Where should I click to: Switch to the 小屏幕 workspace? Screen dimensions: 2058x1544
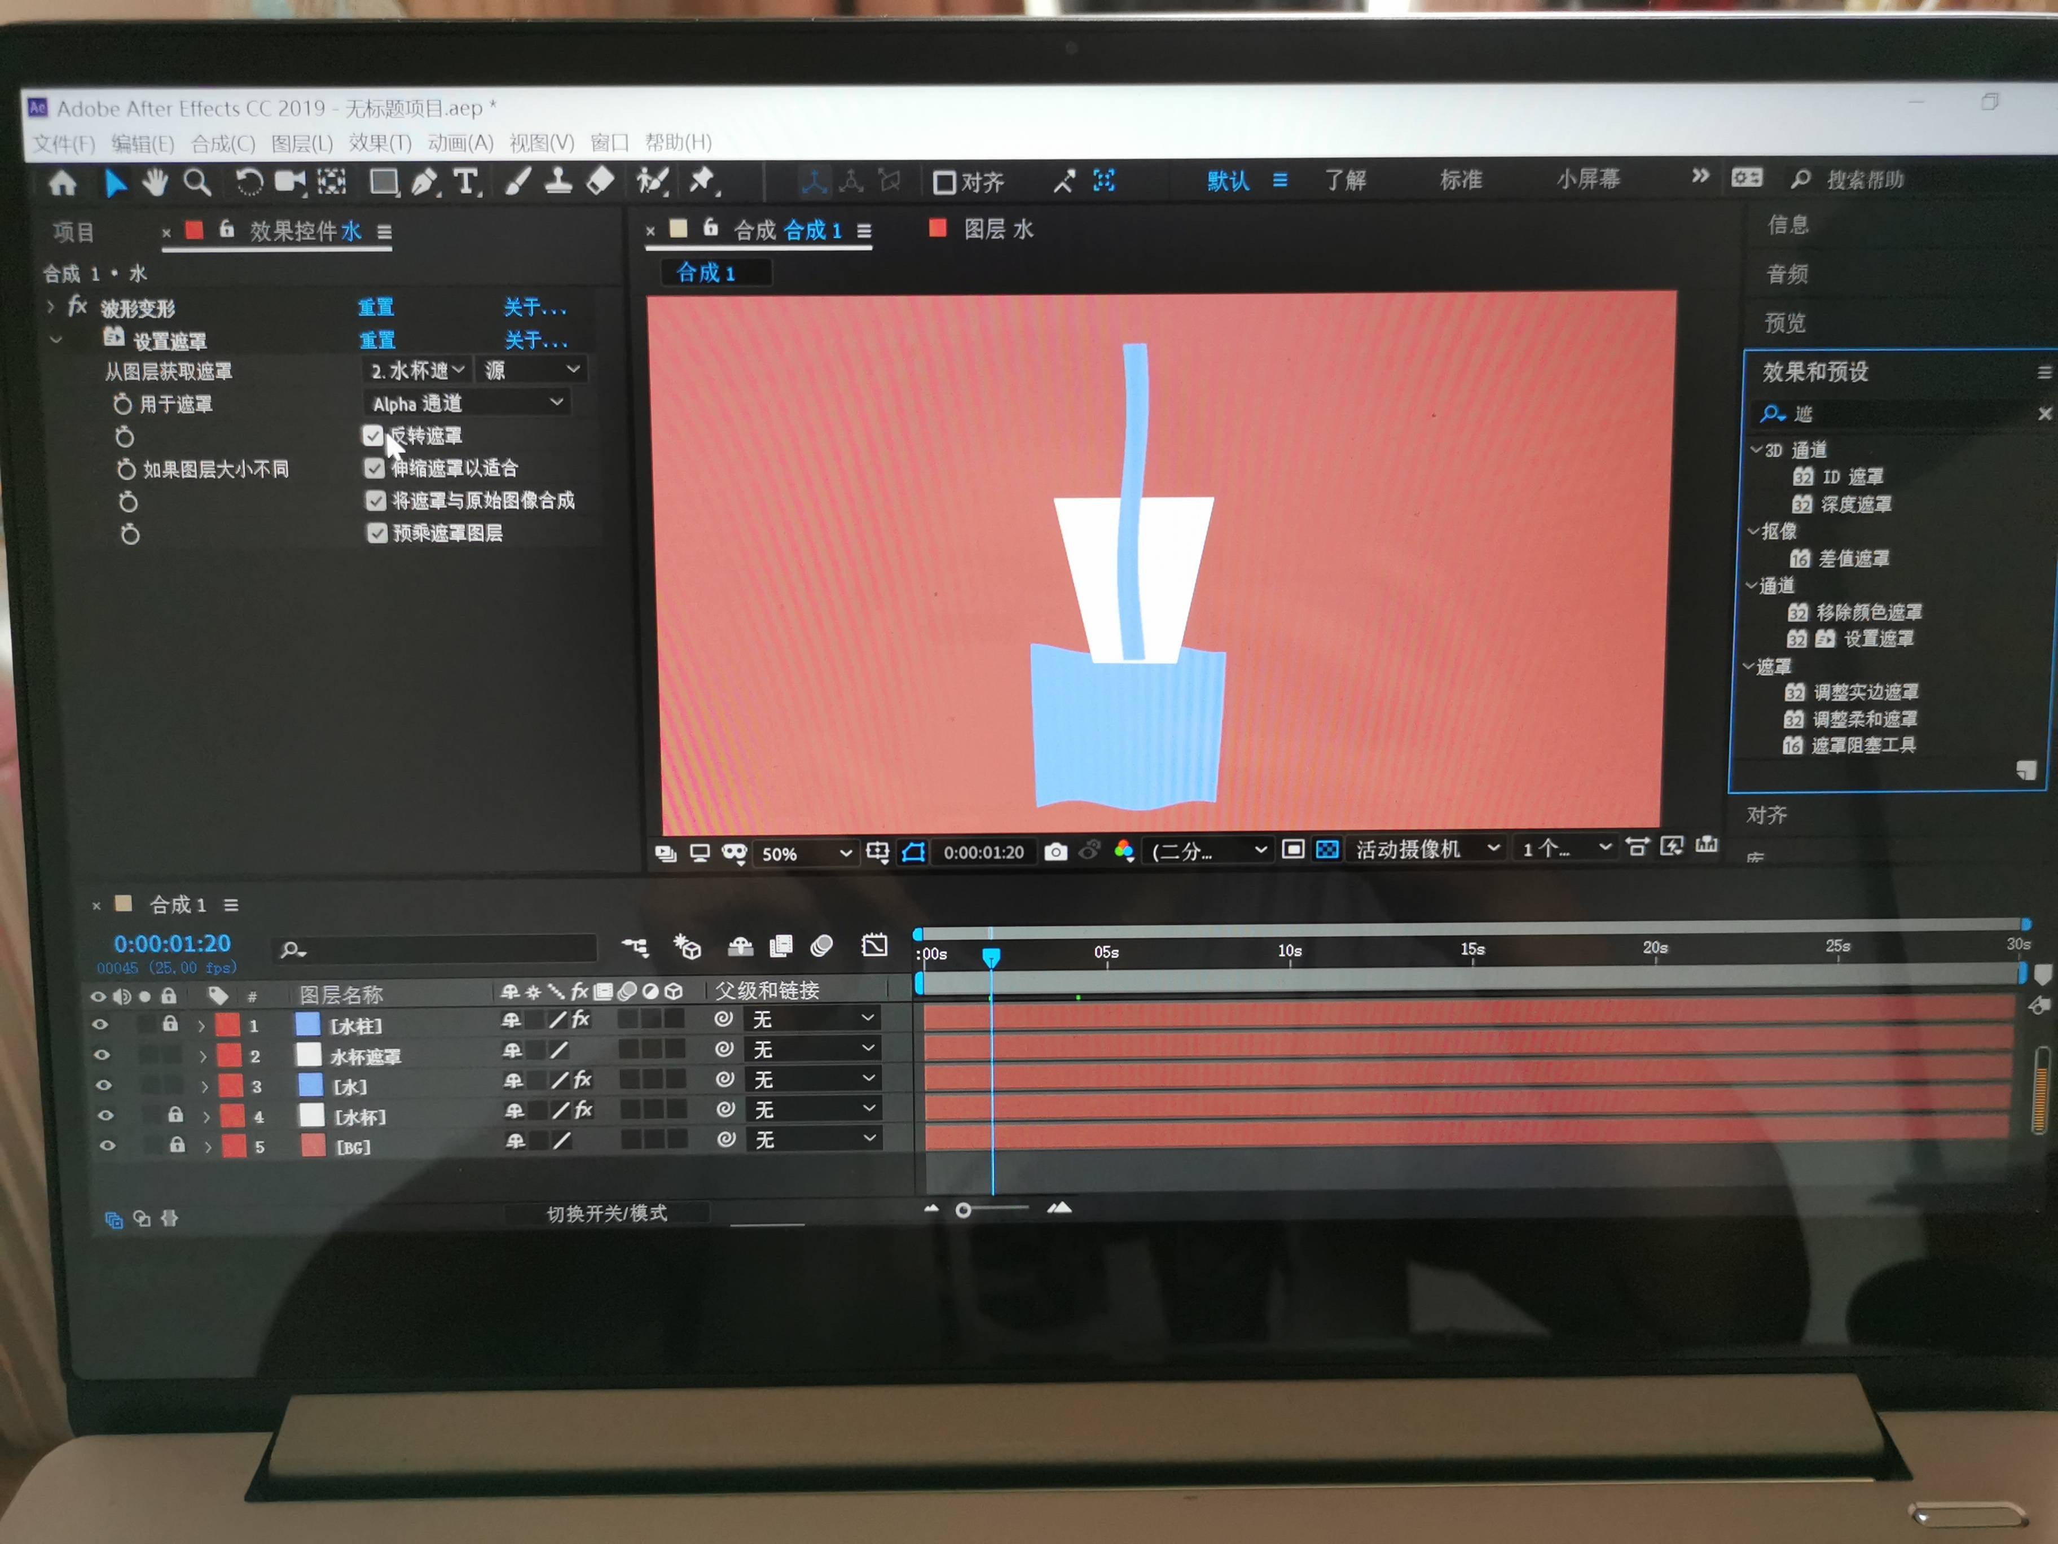tap(1588, 179)
